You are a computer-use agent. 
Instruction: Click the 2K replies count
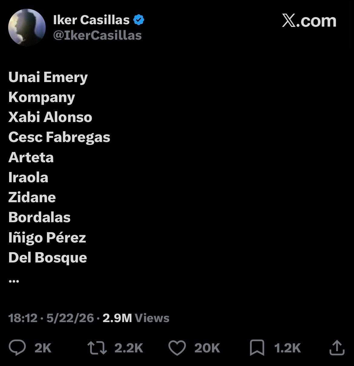pos(43,348)
